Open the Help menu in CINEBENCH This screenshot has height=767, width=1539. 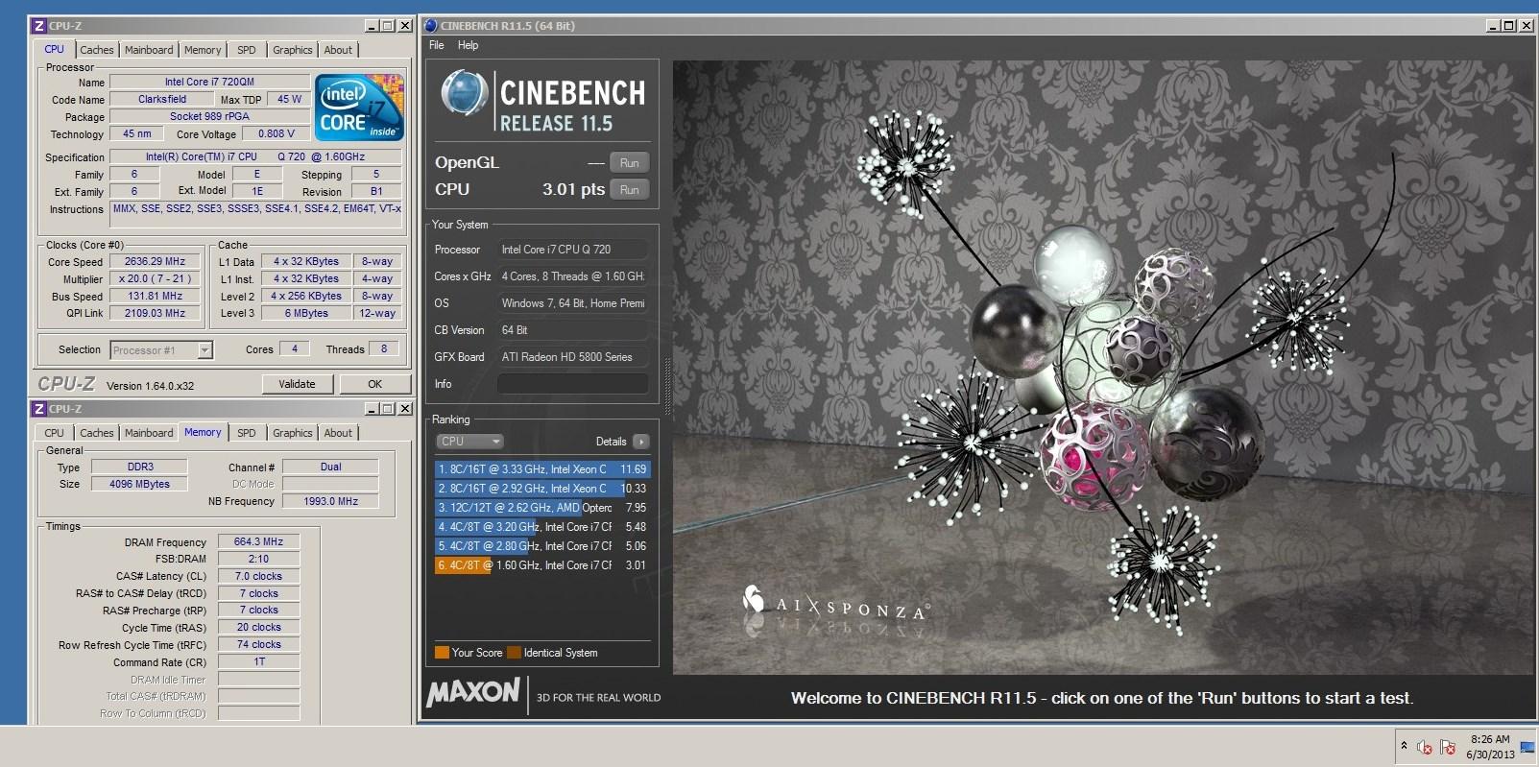tap(468, 45)
